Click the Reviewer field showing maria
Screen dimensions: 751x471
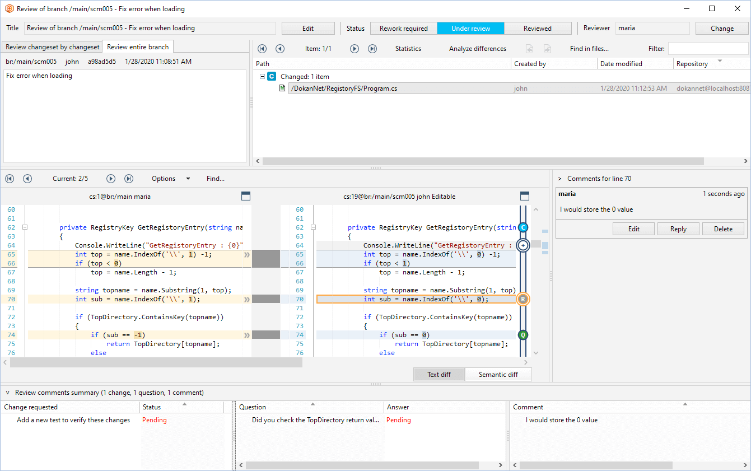(x=652, y=28)
